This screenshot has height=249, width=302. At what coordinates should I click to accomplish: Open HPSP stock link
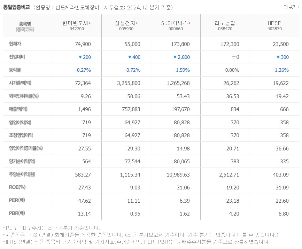click(274, 23)
